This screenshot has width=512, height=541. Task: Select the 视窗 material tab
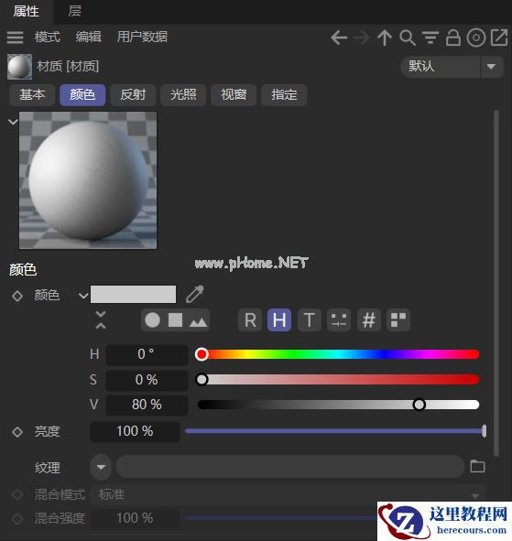[x=234, y=94]
